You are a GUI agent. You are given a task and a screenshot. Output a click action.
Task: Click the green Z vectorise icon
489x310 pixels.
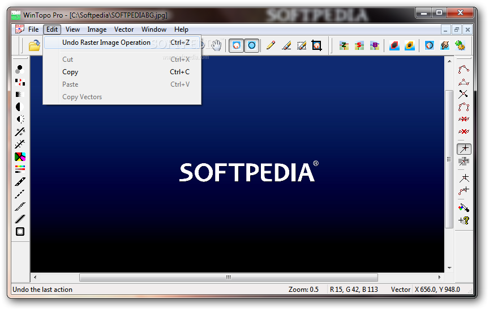pyautogui.click(x=344, y=45)
